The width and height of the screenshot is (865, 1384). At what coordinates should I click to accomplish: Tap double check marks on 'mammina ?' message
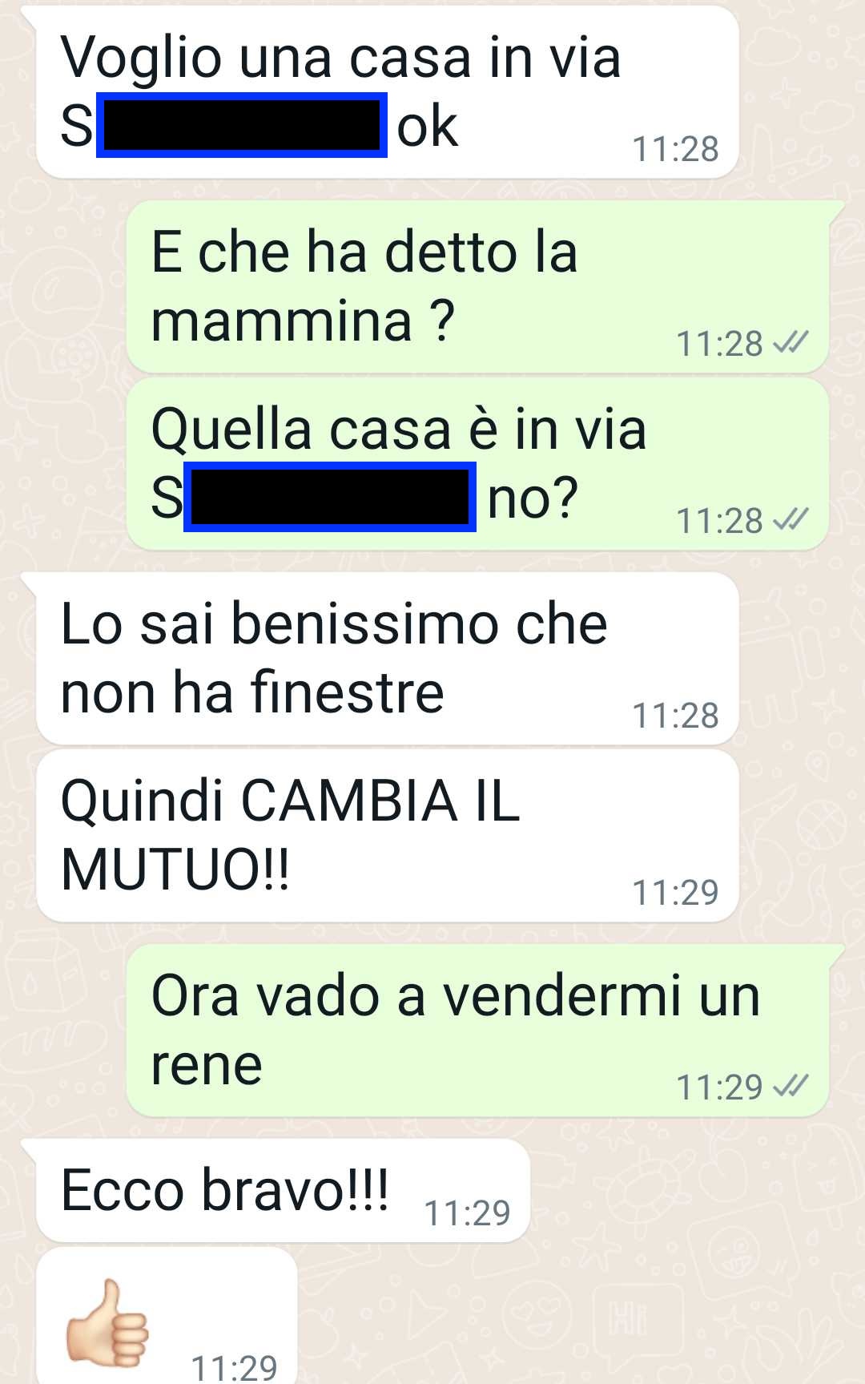[791, 343]
